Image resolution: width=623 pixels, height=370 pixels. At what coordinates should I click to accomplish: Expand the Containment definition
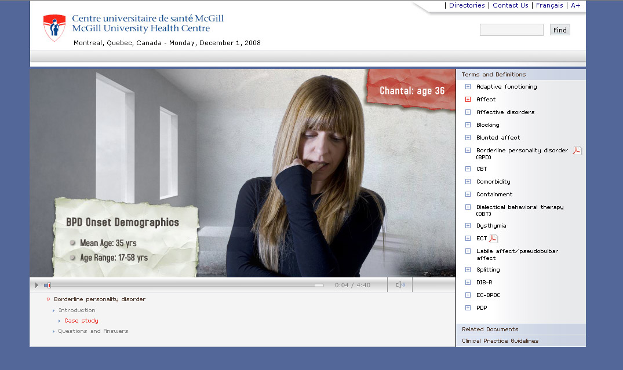point(468,194)
